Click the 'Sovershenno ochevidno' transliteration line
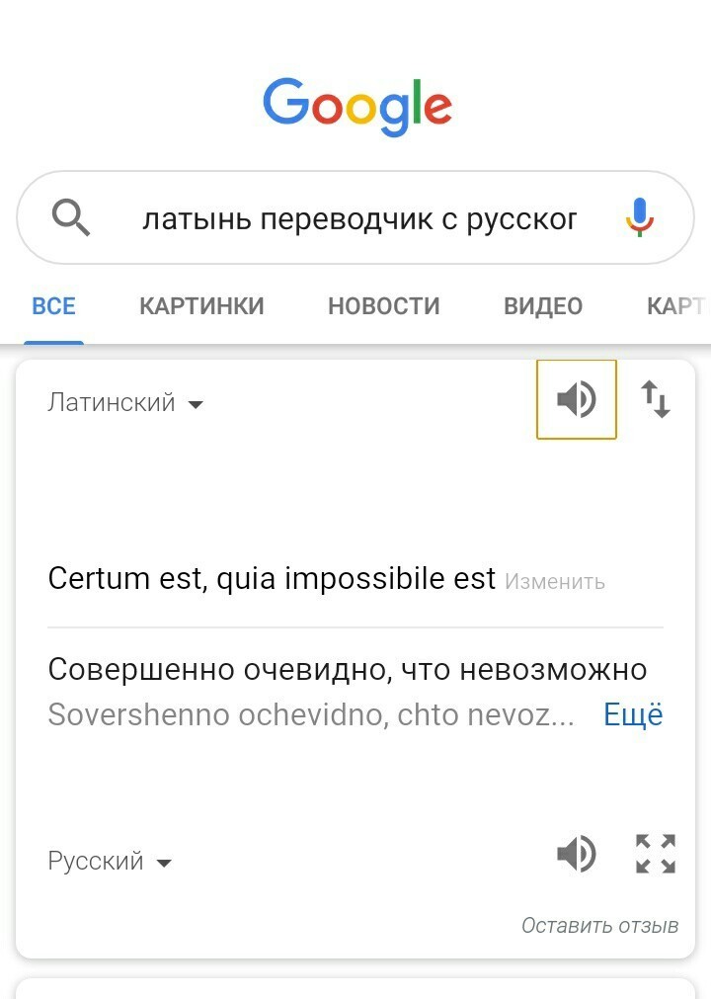Screen dimensions: 711x999 310,714
